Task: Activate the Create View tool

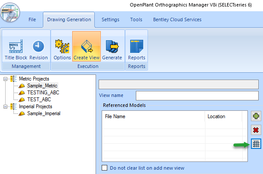Action: coord(87,46)
